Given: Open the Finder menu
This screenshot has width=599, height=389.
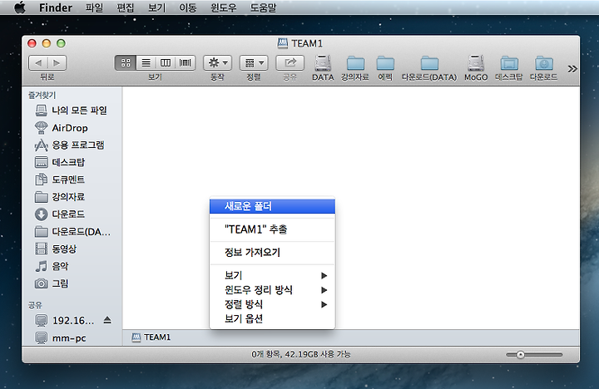Looking at the screenshot, I should click(56, 7).
